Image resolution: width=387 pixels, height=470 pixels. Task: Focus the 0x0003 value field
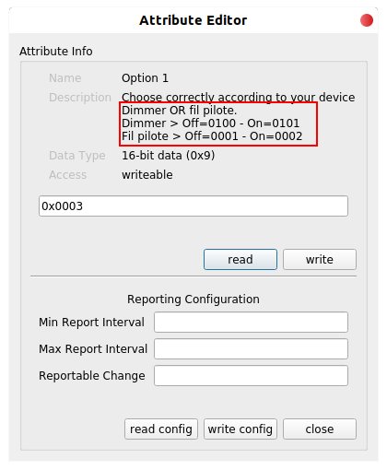click(193, 206)
